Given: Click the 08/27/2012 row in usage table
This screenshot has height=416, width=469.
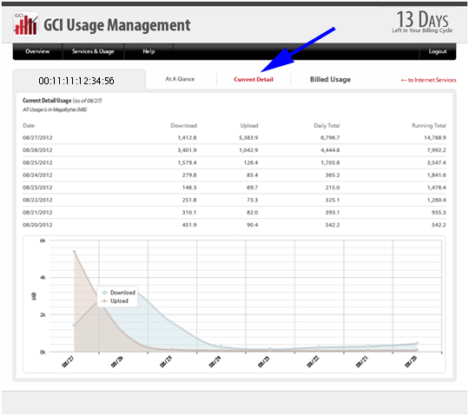Looking at the screenshot, I should [234, 138].
